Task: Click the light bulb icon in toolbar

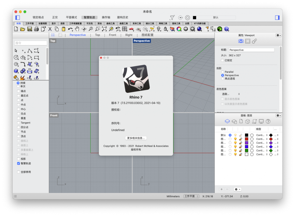Action: [159, 29]
